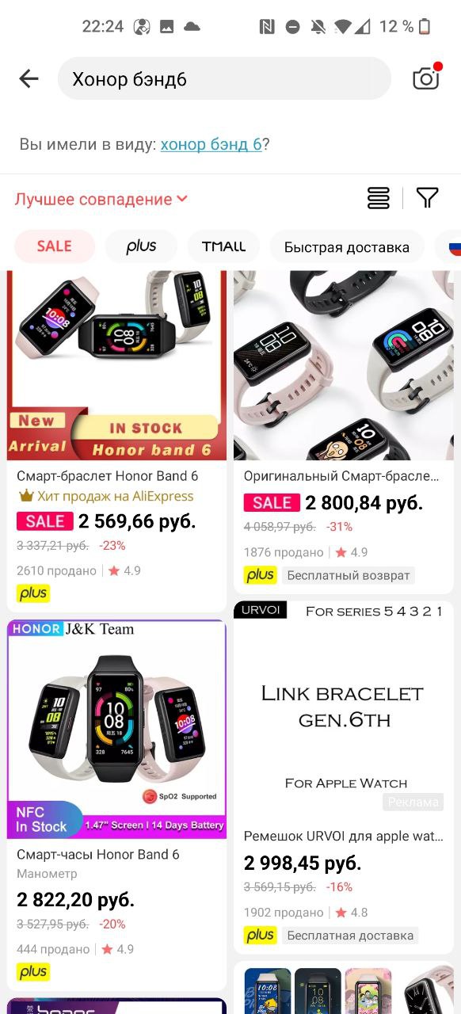Viewport: 461px width, 1014px height.
Task: Click suggested link хонор бэнд 6
Action: (211, 144)
